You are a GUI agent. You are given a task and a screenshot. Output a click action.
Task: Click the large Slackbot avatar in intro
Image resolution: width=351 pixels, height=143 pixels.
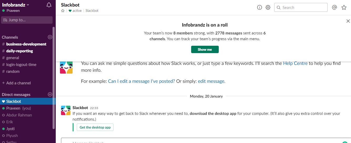pyautogui.click(x=66, y=67)
